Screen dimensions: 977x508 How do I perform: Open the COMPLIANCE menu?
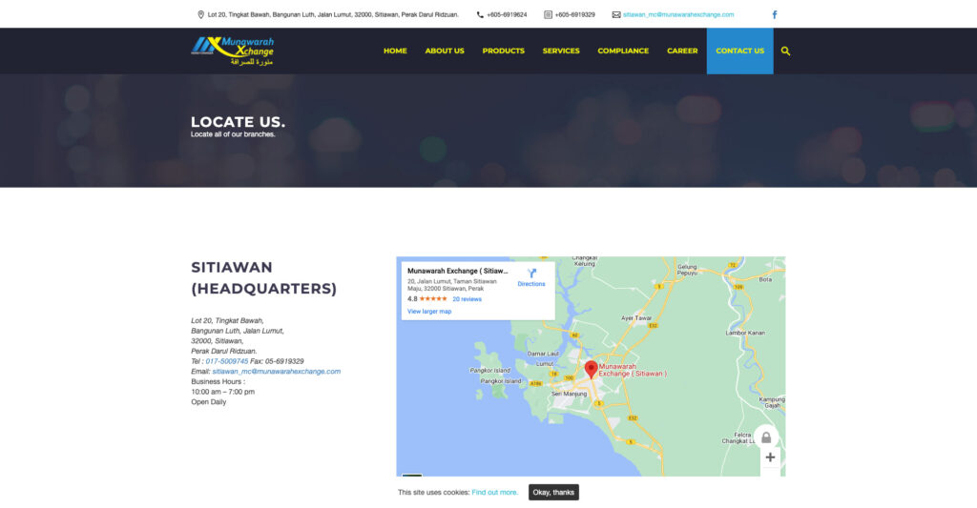(623, 51)
